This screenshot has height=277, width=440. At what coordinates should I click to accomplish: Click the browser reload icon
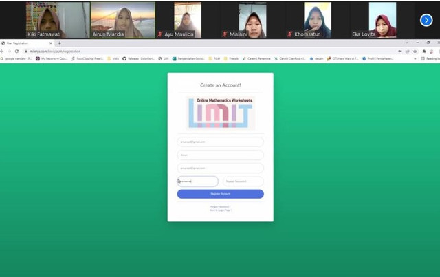16,51
